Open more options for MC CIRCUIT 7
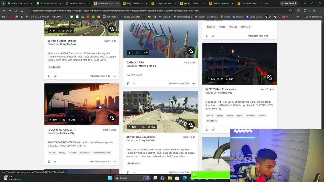Screen dimensions: 324x182 click(x=115, y=162)
